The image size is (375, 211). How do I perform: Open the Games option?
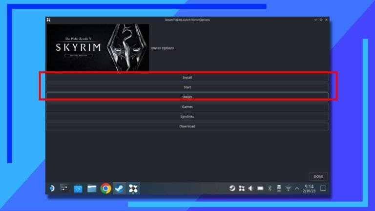(187, 106)
